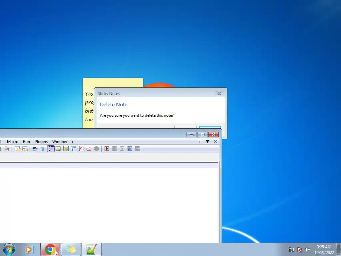
Task: Open the Plugins menu
Action: 41,141
